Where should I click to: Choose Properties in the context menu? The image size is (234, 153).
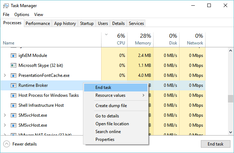(x=116, y=139)
